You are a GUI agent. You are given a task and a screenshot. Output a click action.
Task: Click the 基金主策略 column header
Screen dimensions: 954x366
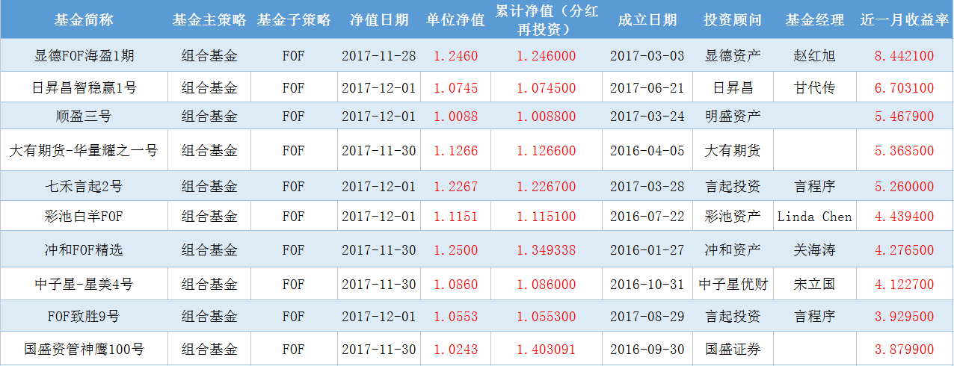pos(209,20)
